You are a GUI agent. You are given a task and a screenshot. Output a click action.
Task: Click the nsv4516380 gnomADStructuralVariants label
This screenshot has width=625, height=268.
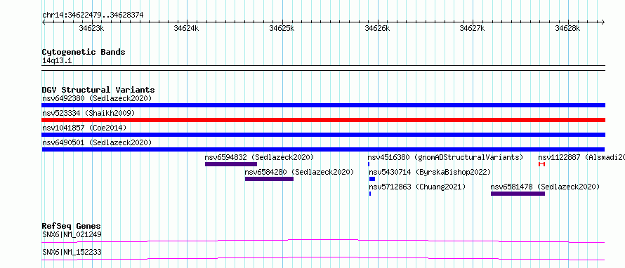point(445,157)
